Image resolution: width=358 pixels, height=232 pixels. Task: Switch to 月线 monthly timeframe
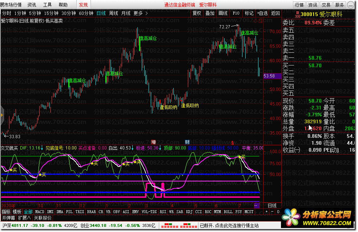coord(126,13)
